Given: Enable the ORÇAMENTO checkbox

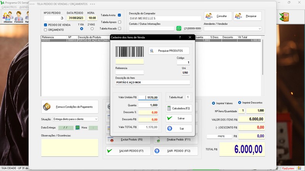Looking at the screenshot, I should (x=46, y=30).
